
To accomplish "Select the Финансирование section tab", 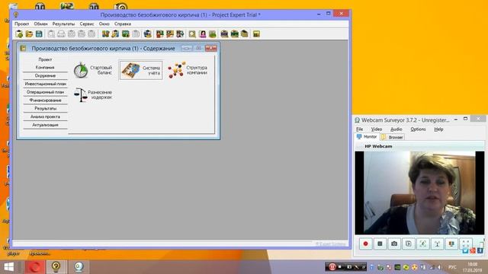I will (45, 100).
